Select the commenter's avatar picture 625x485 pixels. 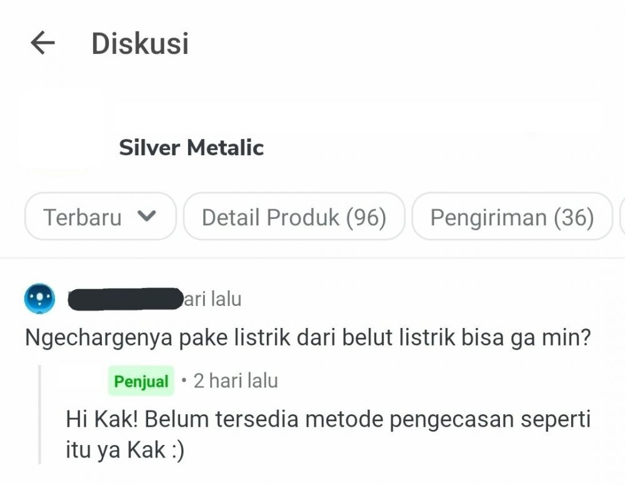39,299
